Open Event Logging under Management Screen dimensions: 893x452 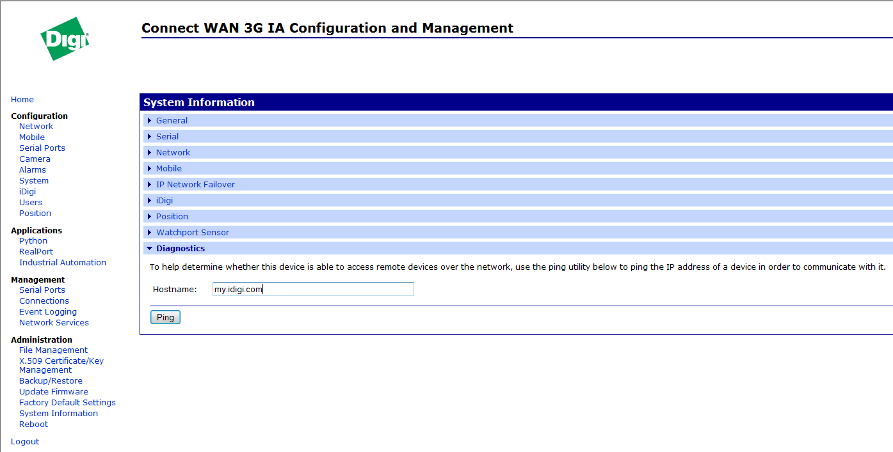point(48,312)
